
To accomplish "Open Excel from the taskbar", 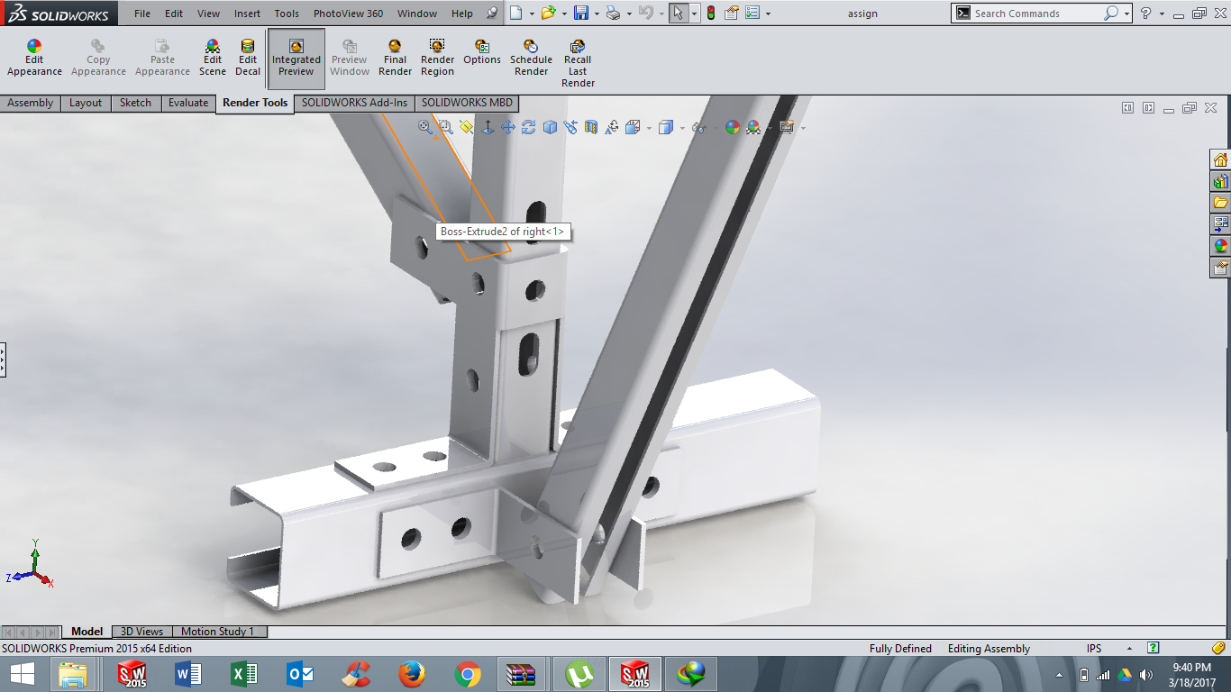I will tap(244, 673).
